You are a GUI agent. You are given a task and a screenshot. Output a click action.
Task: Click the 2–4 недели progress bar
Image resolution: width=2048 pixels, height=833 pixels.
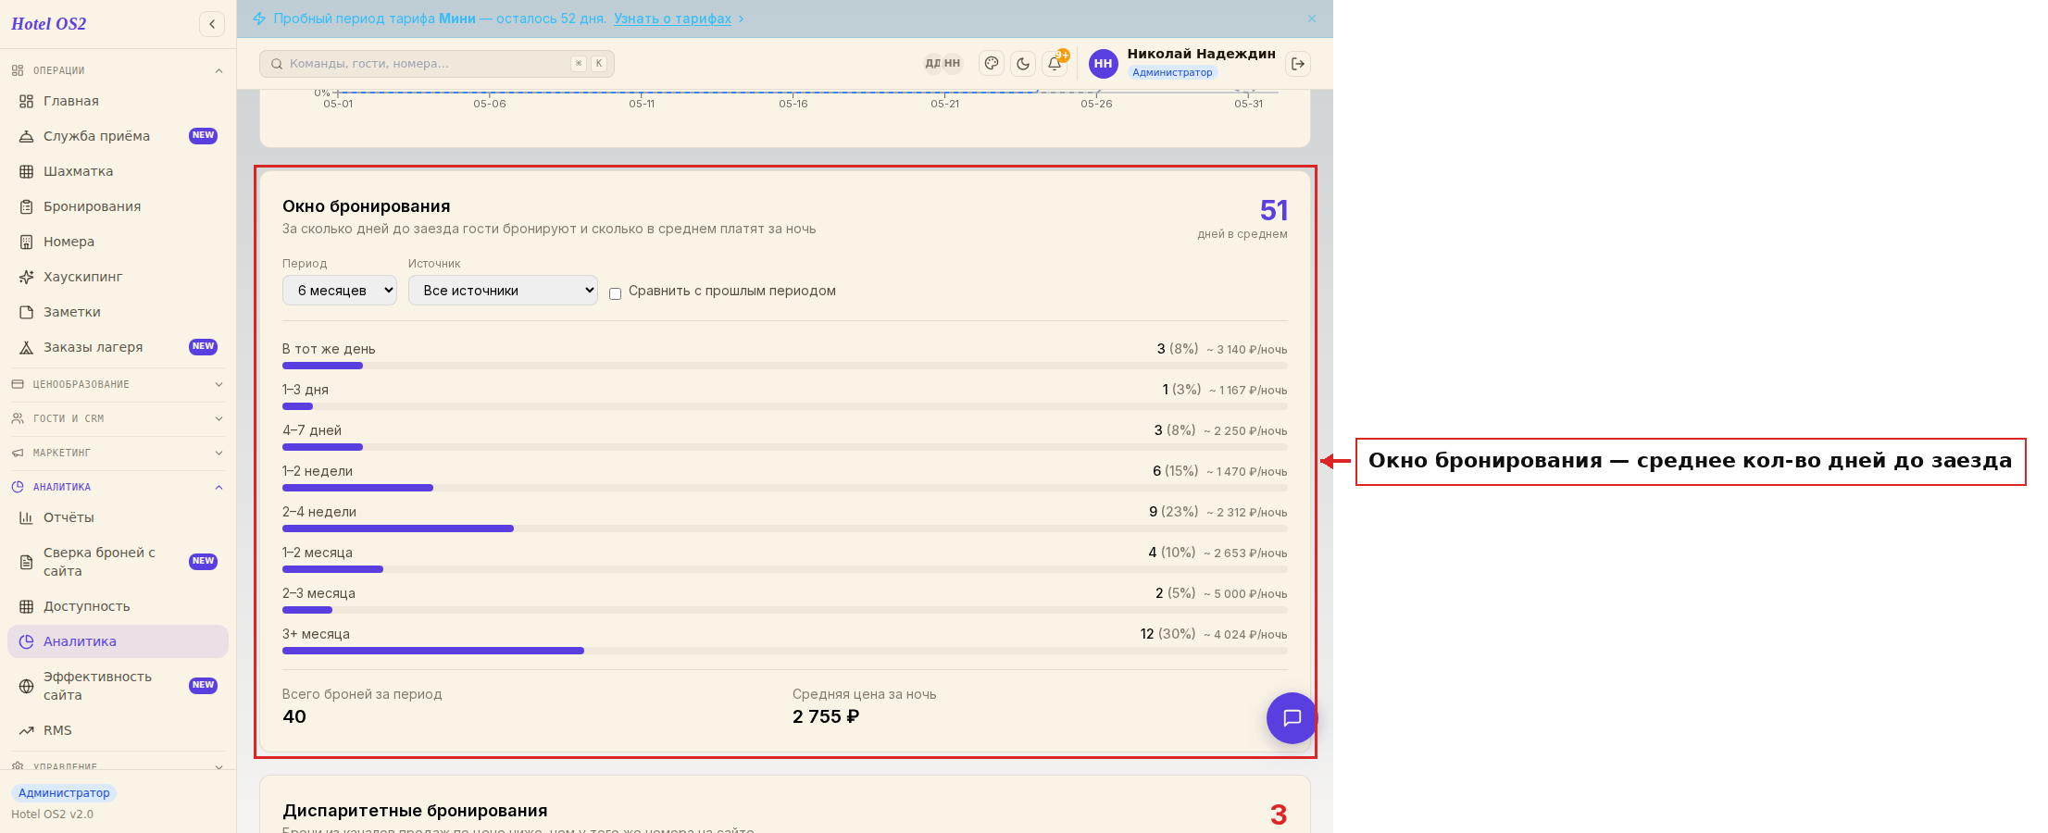tap(785, 528)
